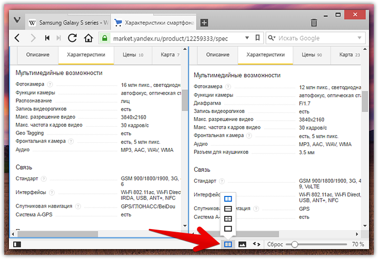The width and height of the screenshot is (378, 259).
Task: Click right pane vertical scrollbar thumb
Action: pyautogui.click(x=365, y=101)
